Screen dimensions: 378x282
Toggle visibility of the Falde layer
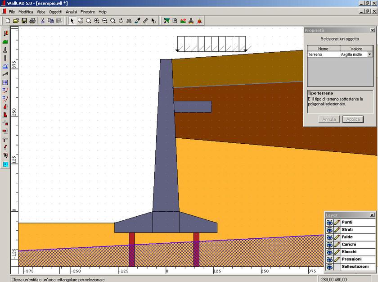pyautogui.click(x=329, y=237)
